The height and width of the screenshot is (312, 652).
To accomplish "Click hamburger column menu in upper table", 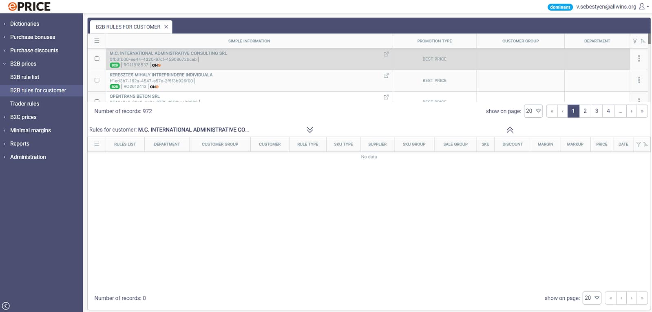I will click(x=97, y=41).
